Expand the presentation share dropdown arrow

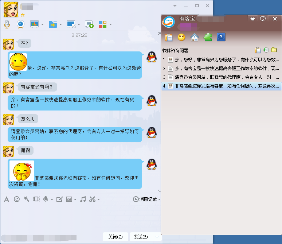coord(42,24)
